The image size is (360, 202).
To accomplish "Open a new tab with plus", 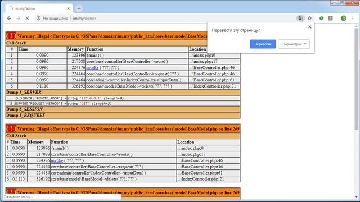I will [79, 8].
